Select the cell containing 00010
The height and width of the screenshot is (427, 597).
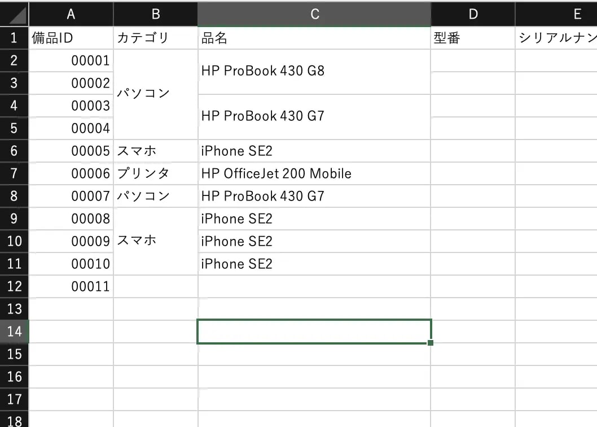click(x=71, y=264)
